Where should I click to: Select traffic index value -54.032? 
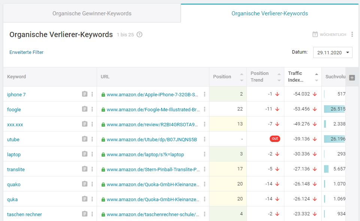[x=302, y=94]
